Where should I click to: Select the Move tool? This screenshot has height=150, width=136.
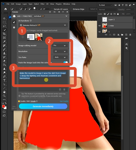(x=4, y=18)
